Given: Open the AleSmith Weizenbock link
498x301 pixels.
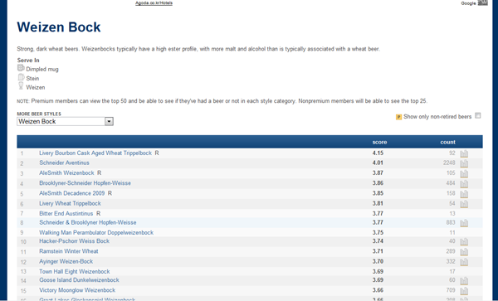Looking at the screenshot, I should (66, 172).
